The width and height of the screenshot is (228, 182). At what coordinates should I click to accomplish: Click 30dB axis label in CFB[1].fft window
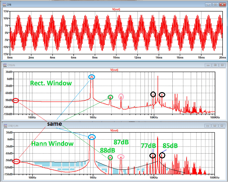[x=9, y=133]
